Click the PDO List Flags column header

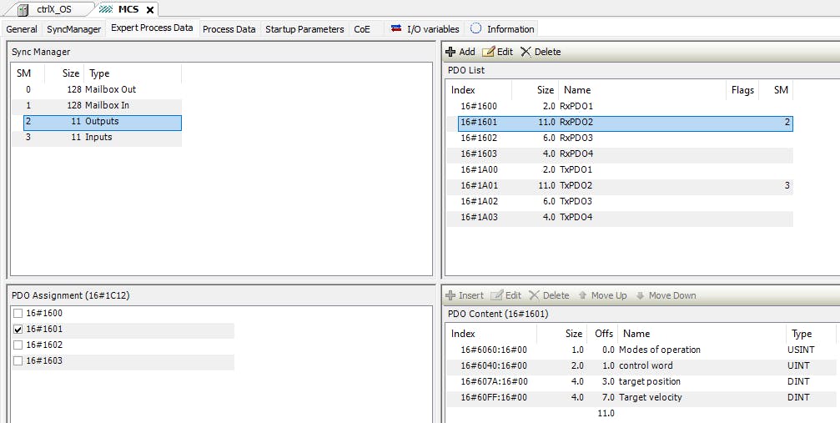[742, 90]
